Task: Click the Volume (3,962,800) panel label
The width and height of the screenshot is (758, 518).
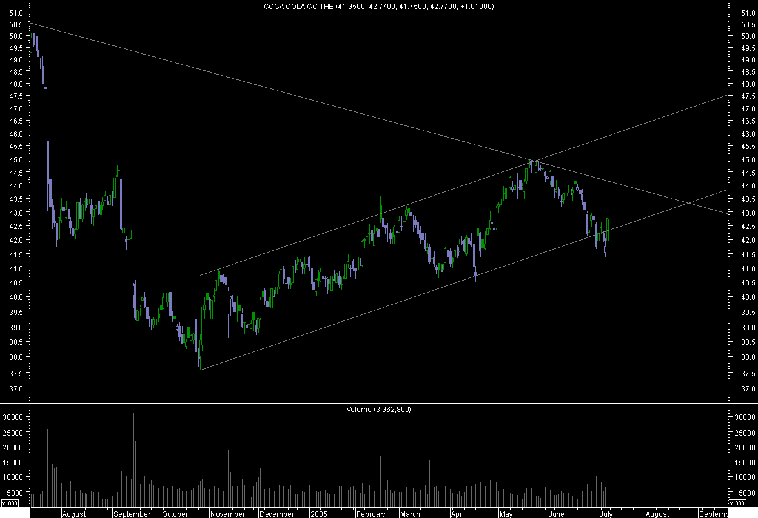Action: pos(379,410)
